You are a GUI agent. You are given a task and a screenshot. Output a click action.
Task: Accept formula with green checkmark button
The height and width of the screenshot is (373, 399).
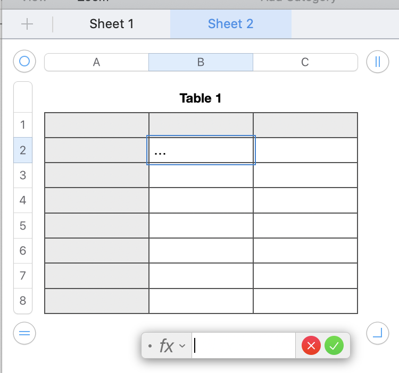334,346
